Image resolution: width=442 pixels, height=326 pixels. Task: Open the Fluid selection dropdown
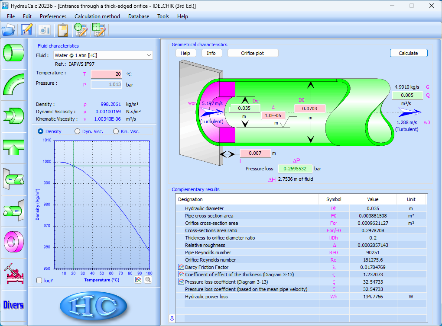pos(103,55)
